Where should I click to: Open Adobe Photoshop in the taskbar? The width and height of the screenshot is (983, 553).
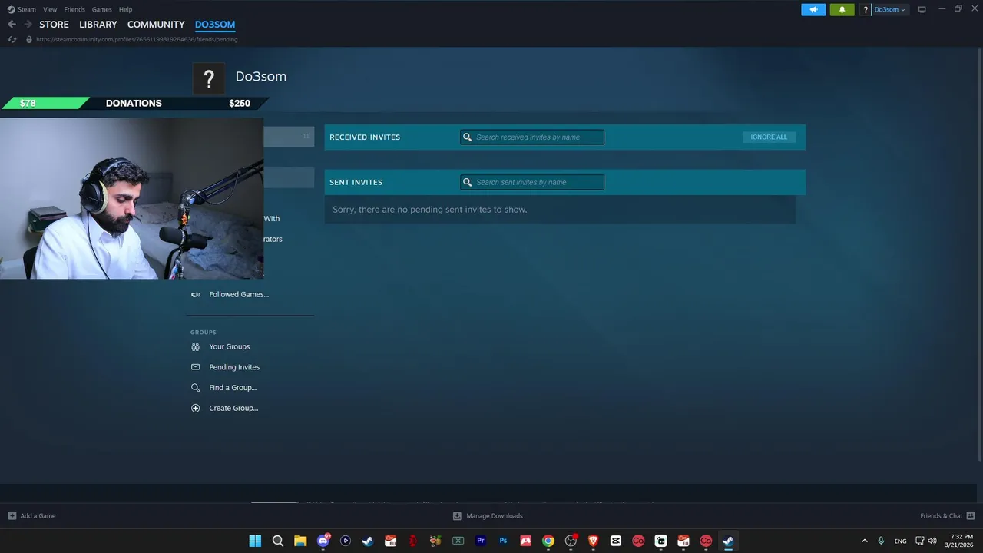[503, 541]
